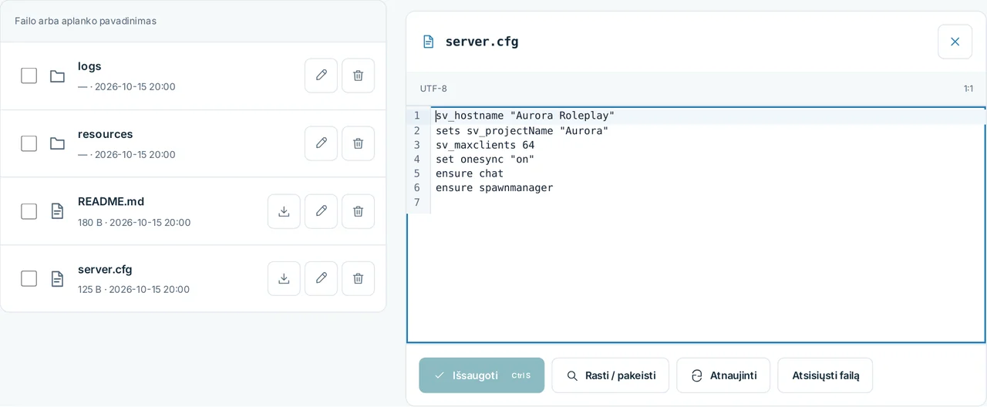Click server.cfg 125 B metadata text
Image resolution: width=987 pixels, height=407 pixels.
(133, 290)
